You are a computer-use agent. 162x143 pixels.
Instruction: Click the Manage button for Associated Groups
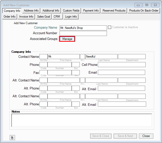coord(67,39)
